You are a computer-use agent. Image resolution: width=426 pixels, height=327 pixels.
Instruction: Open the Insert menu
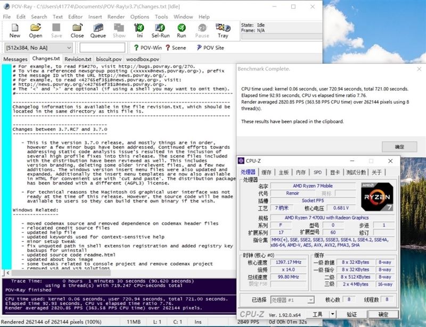(x=95, y=17)
